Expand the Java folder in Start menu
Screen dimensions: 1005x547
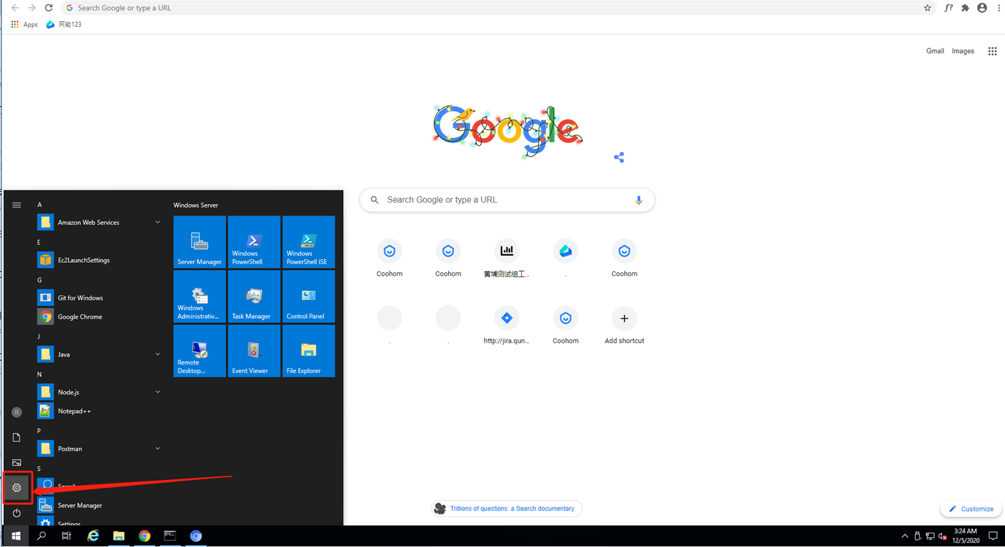coord(99,354)
